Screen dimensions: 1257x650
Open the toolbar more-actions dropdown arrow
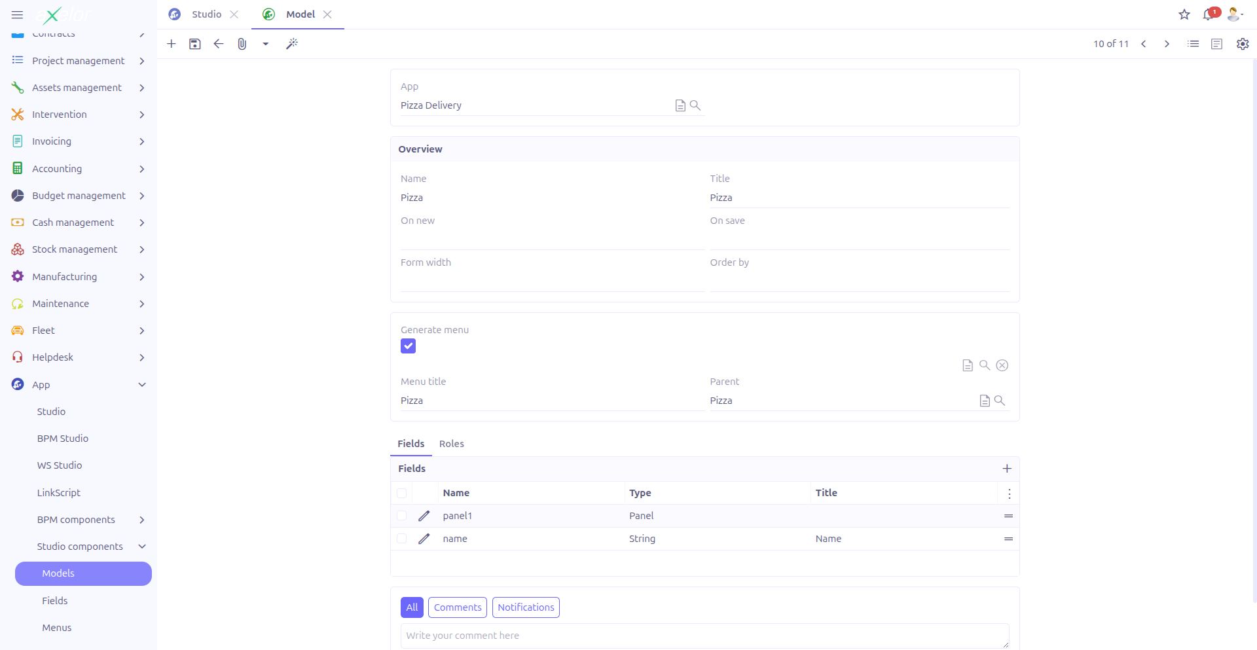pyautogui.click(x=266, y=44)
